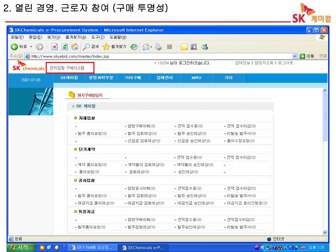Image resolution: width=336 pixels, height=252 pixels.
Task: Open the 도구(T) menu
Action: pyautogui.click(x=98, y=37)
